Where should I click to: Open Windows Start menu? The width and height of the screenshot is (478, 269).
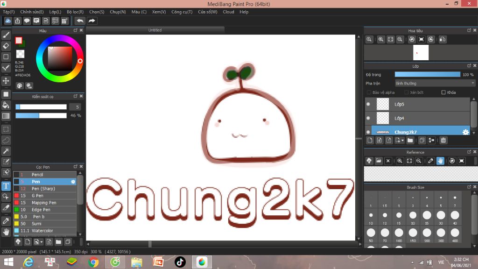pos(8,262)
